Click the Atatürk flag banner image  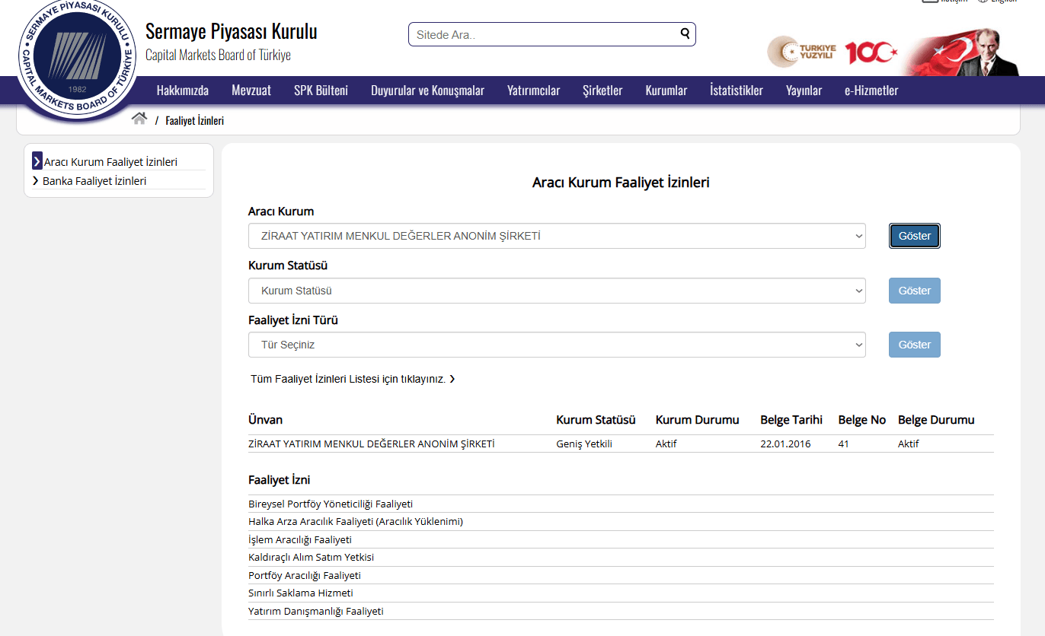point(964,52)
